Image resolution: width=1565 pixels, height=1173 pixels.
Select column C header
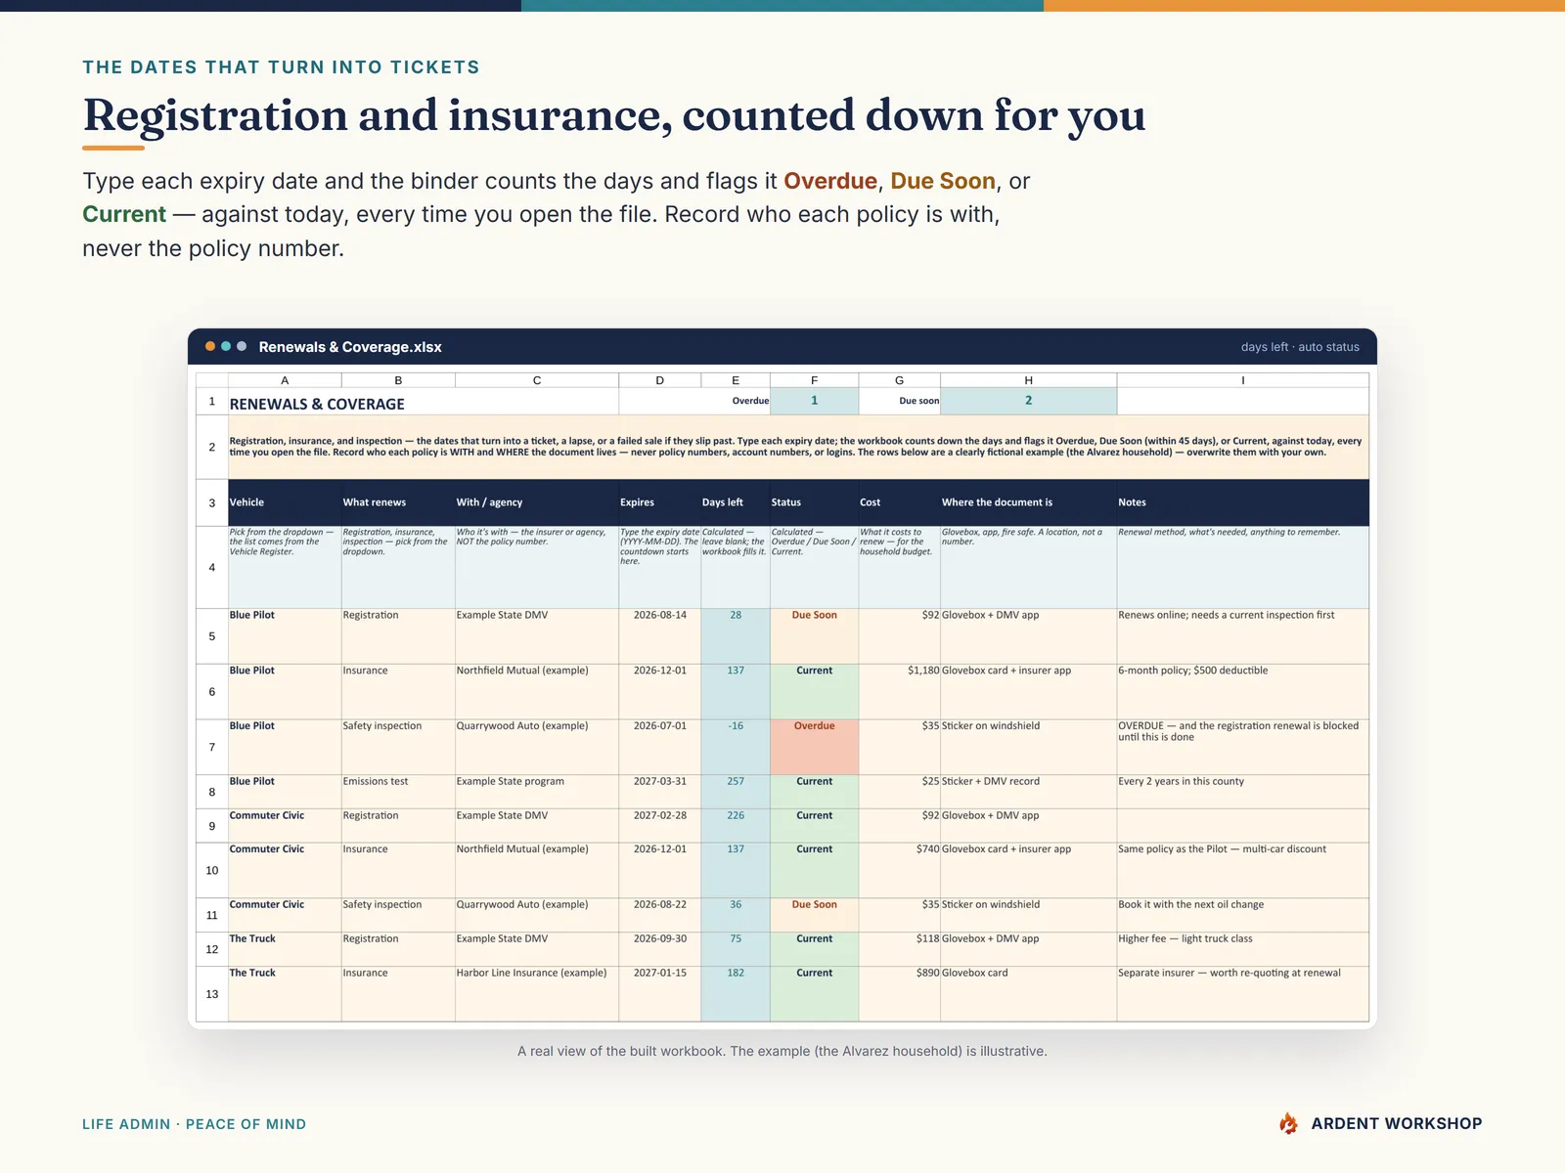pos(537,380)
